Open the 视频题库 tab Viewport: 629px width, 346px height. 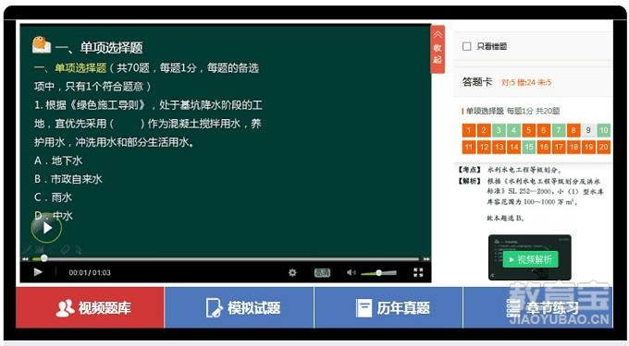(x=91, y=307)
